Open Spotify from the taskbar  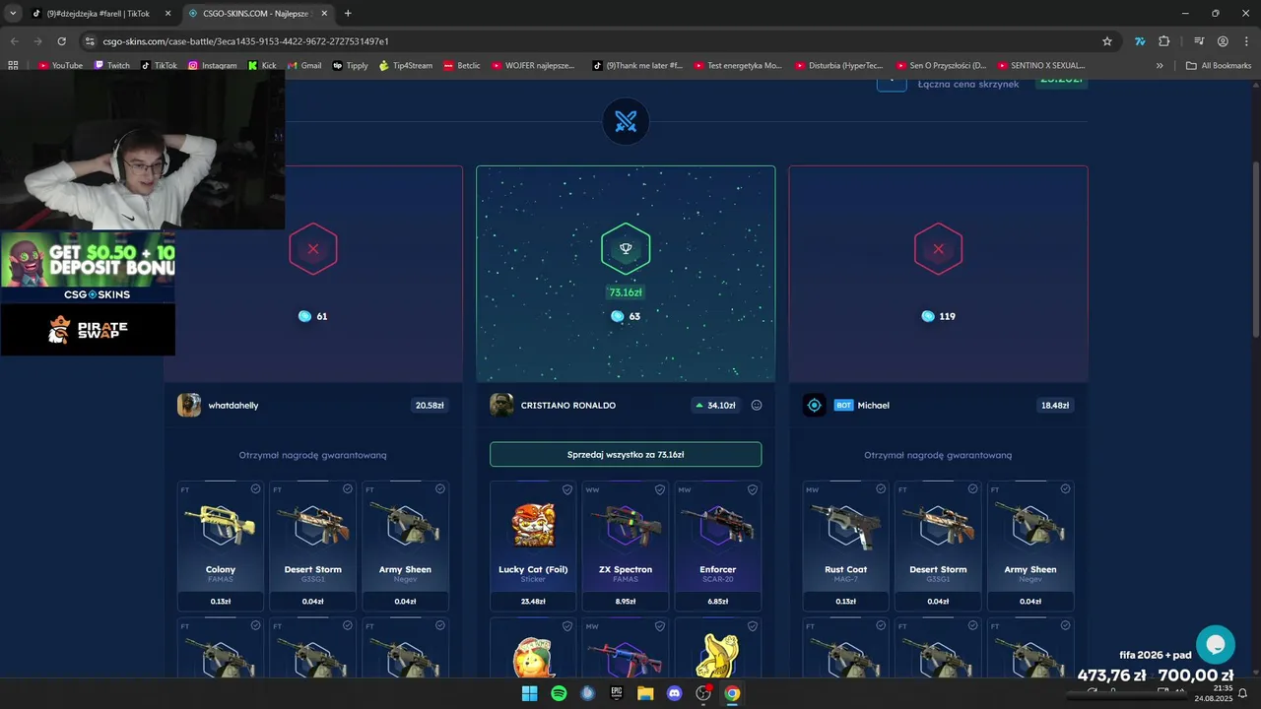click(559, 693)
